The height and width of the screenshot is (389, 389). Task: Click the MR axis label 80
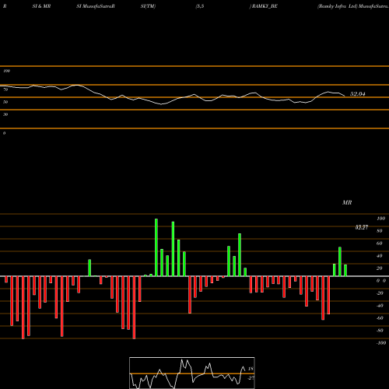click(380, 231)
